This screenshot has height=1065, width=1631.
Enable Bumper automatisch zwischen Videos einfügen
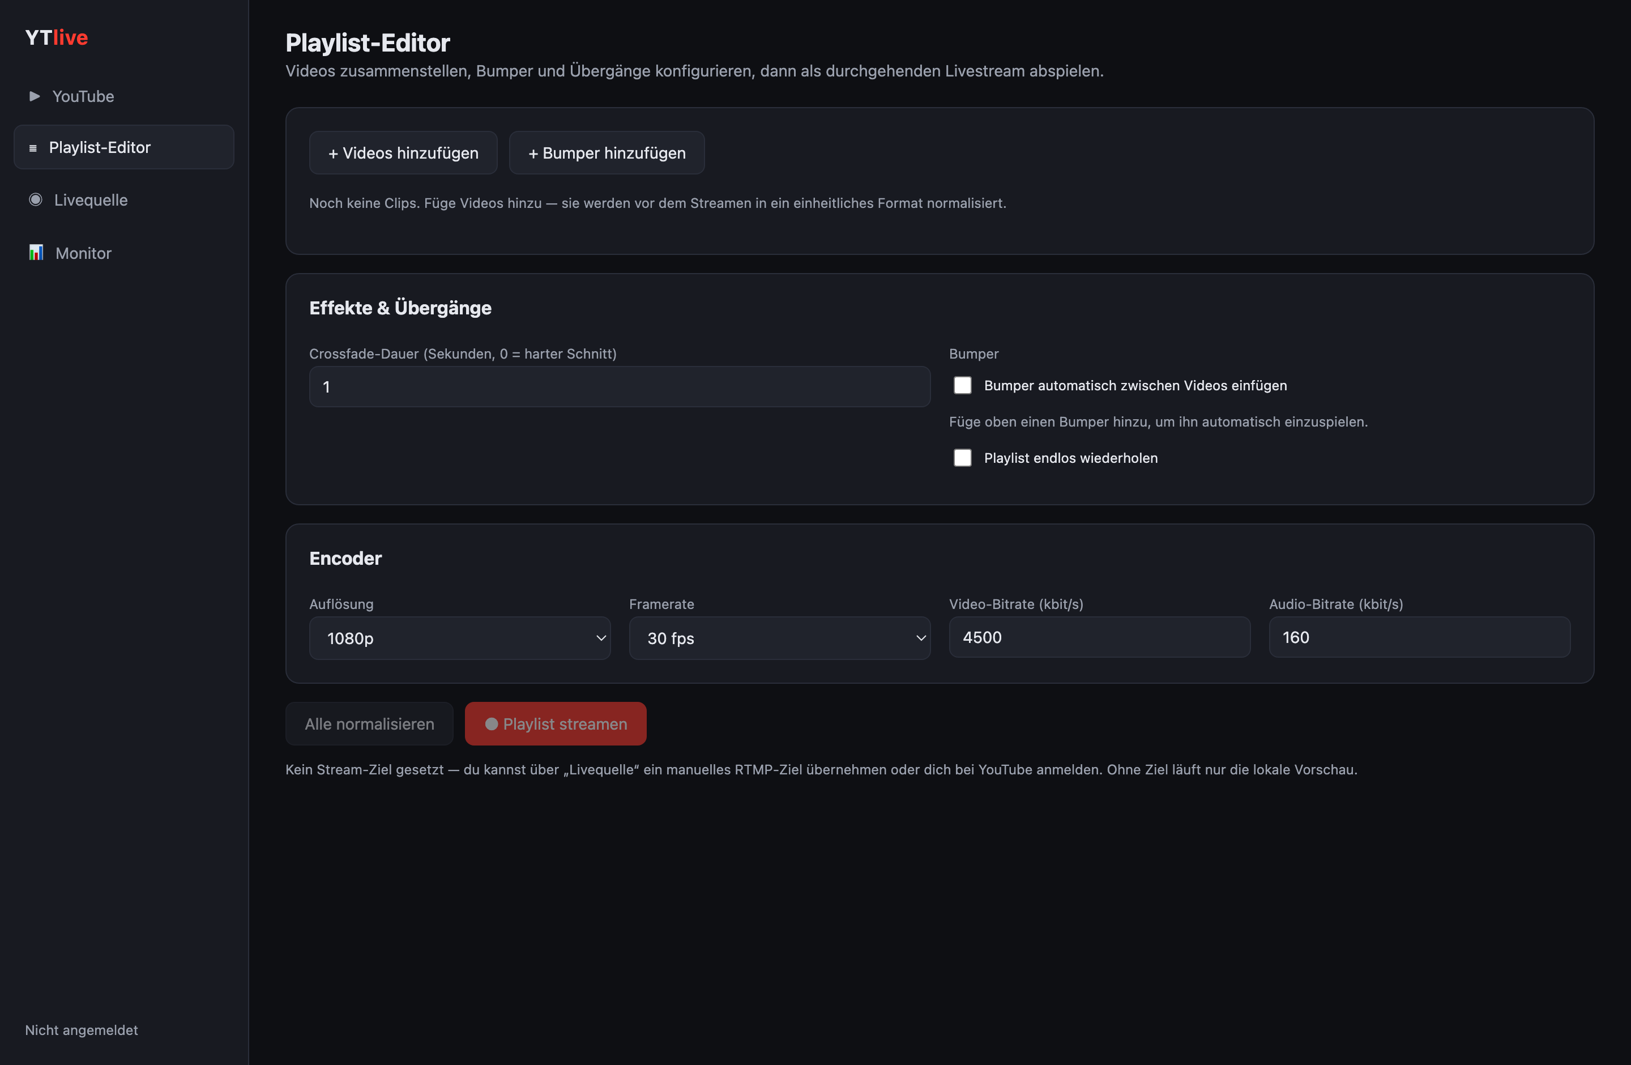click(962, 385)
